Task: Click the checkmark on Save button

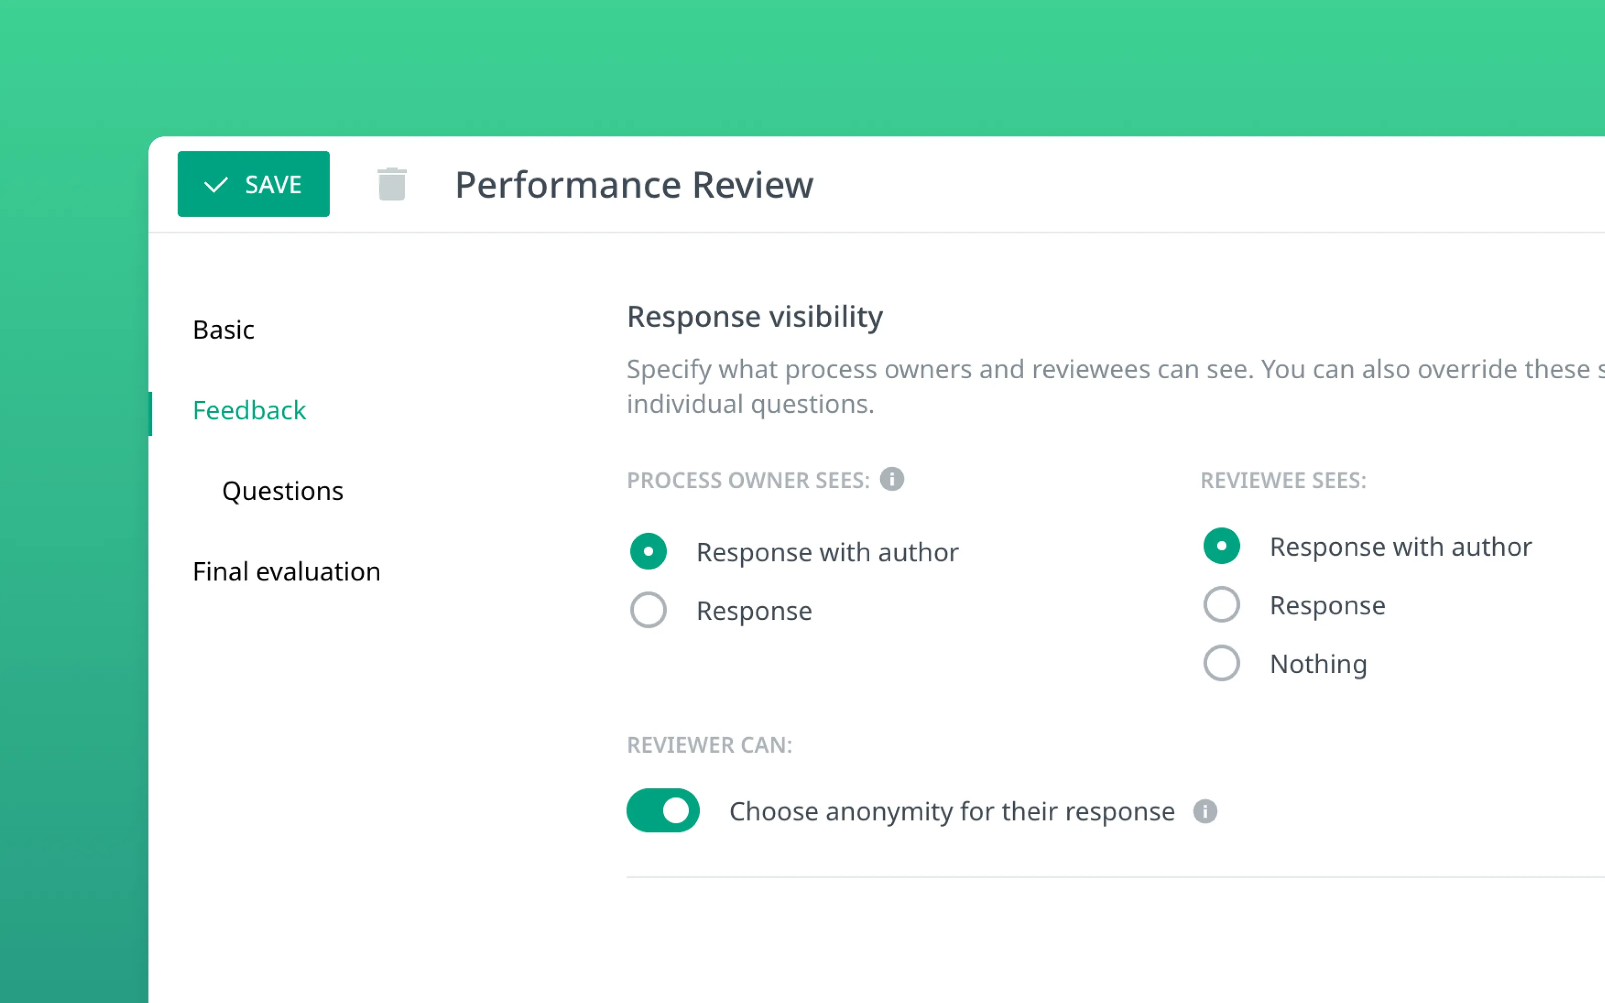Action: pyautogui.click(x=216, y=185)
